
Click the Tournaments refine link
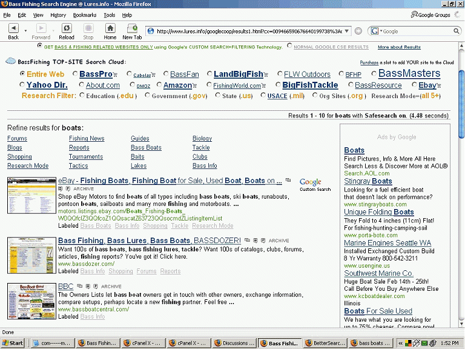coord(85,156)
